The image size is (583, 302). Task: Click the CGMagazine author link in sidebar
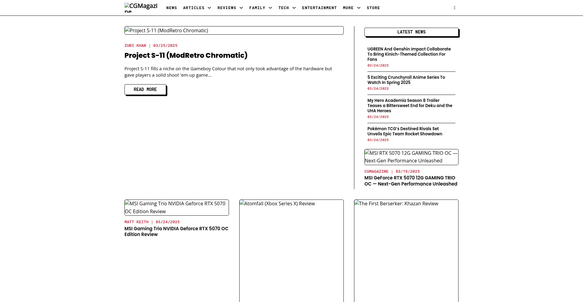377,172
